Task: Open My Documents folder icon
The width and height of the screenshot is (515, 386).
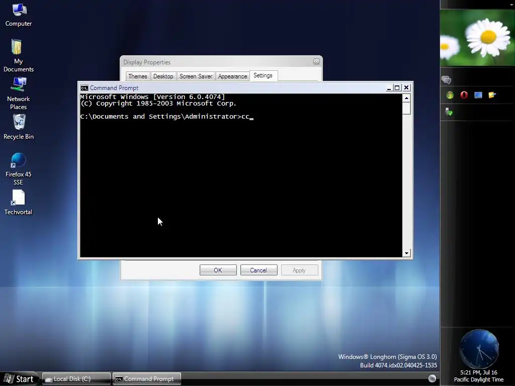Action: [19, 55]
